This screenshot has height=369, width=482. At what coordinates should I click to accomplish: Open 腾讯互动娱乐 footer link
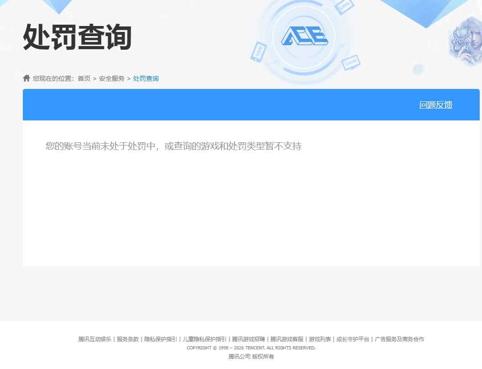click(95, 339)
